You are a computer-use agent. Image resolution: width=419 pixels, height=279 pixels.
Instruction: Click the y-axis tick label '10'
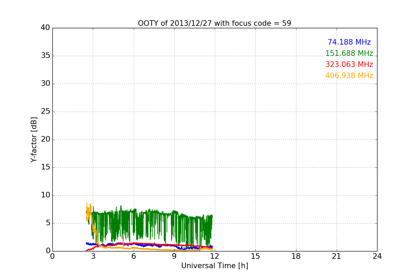(45, 195)
